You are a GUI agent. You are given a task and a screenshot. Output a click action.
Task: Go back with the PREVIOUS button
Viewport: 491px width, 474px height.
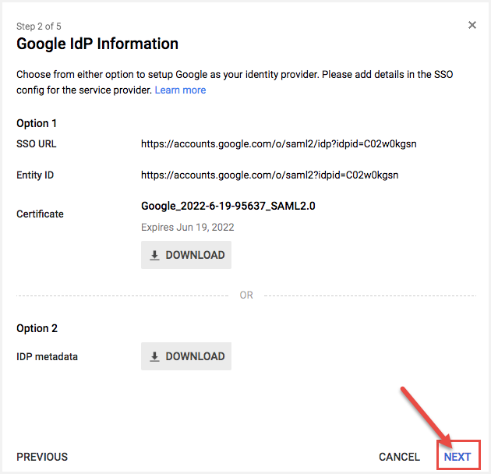42,457
